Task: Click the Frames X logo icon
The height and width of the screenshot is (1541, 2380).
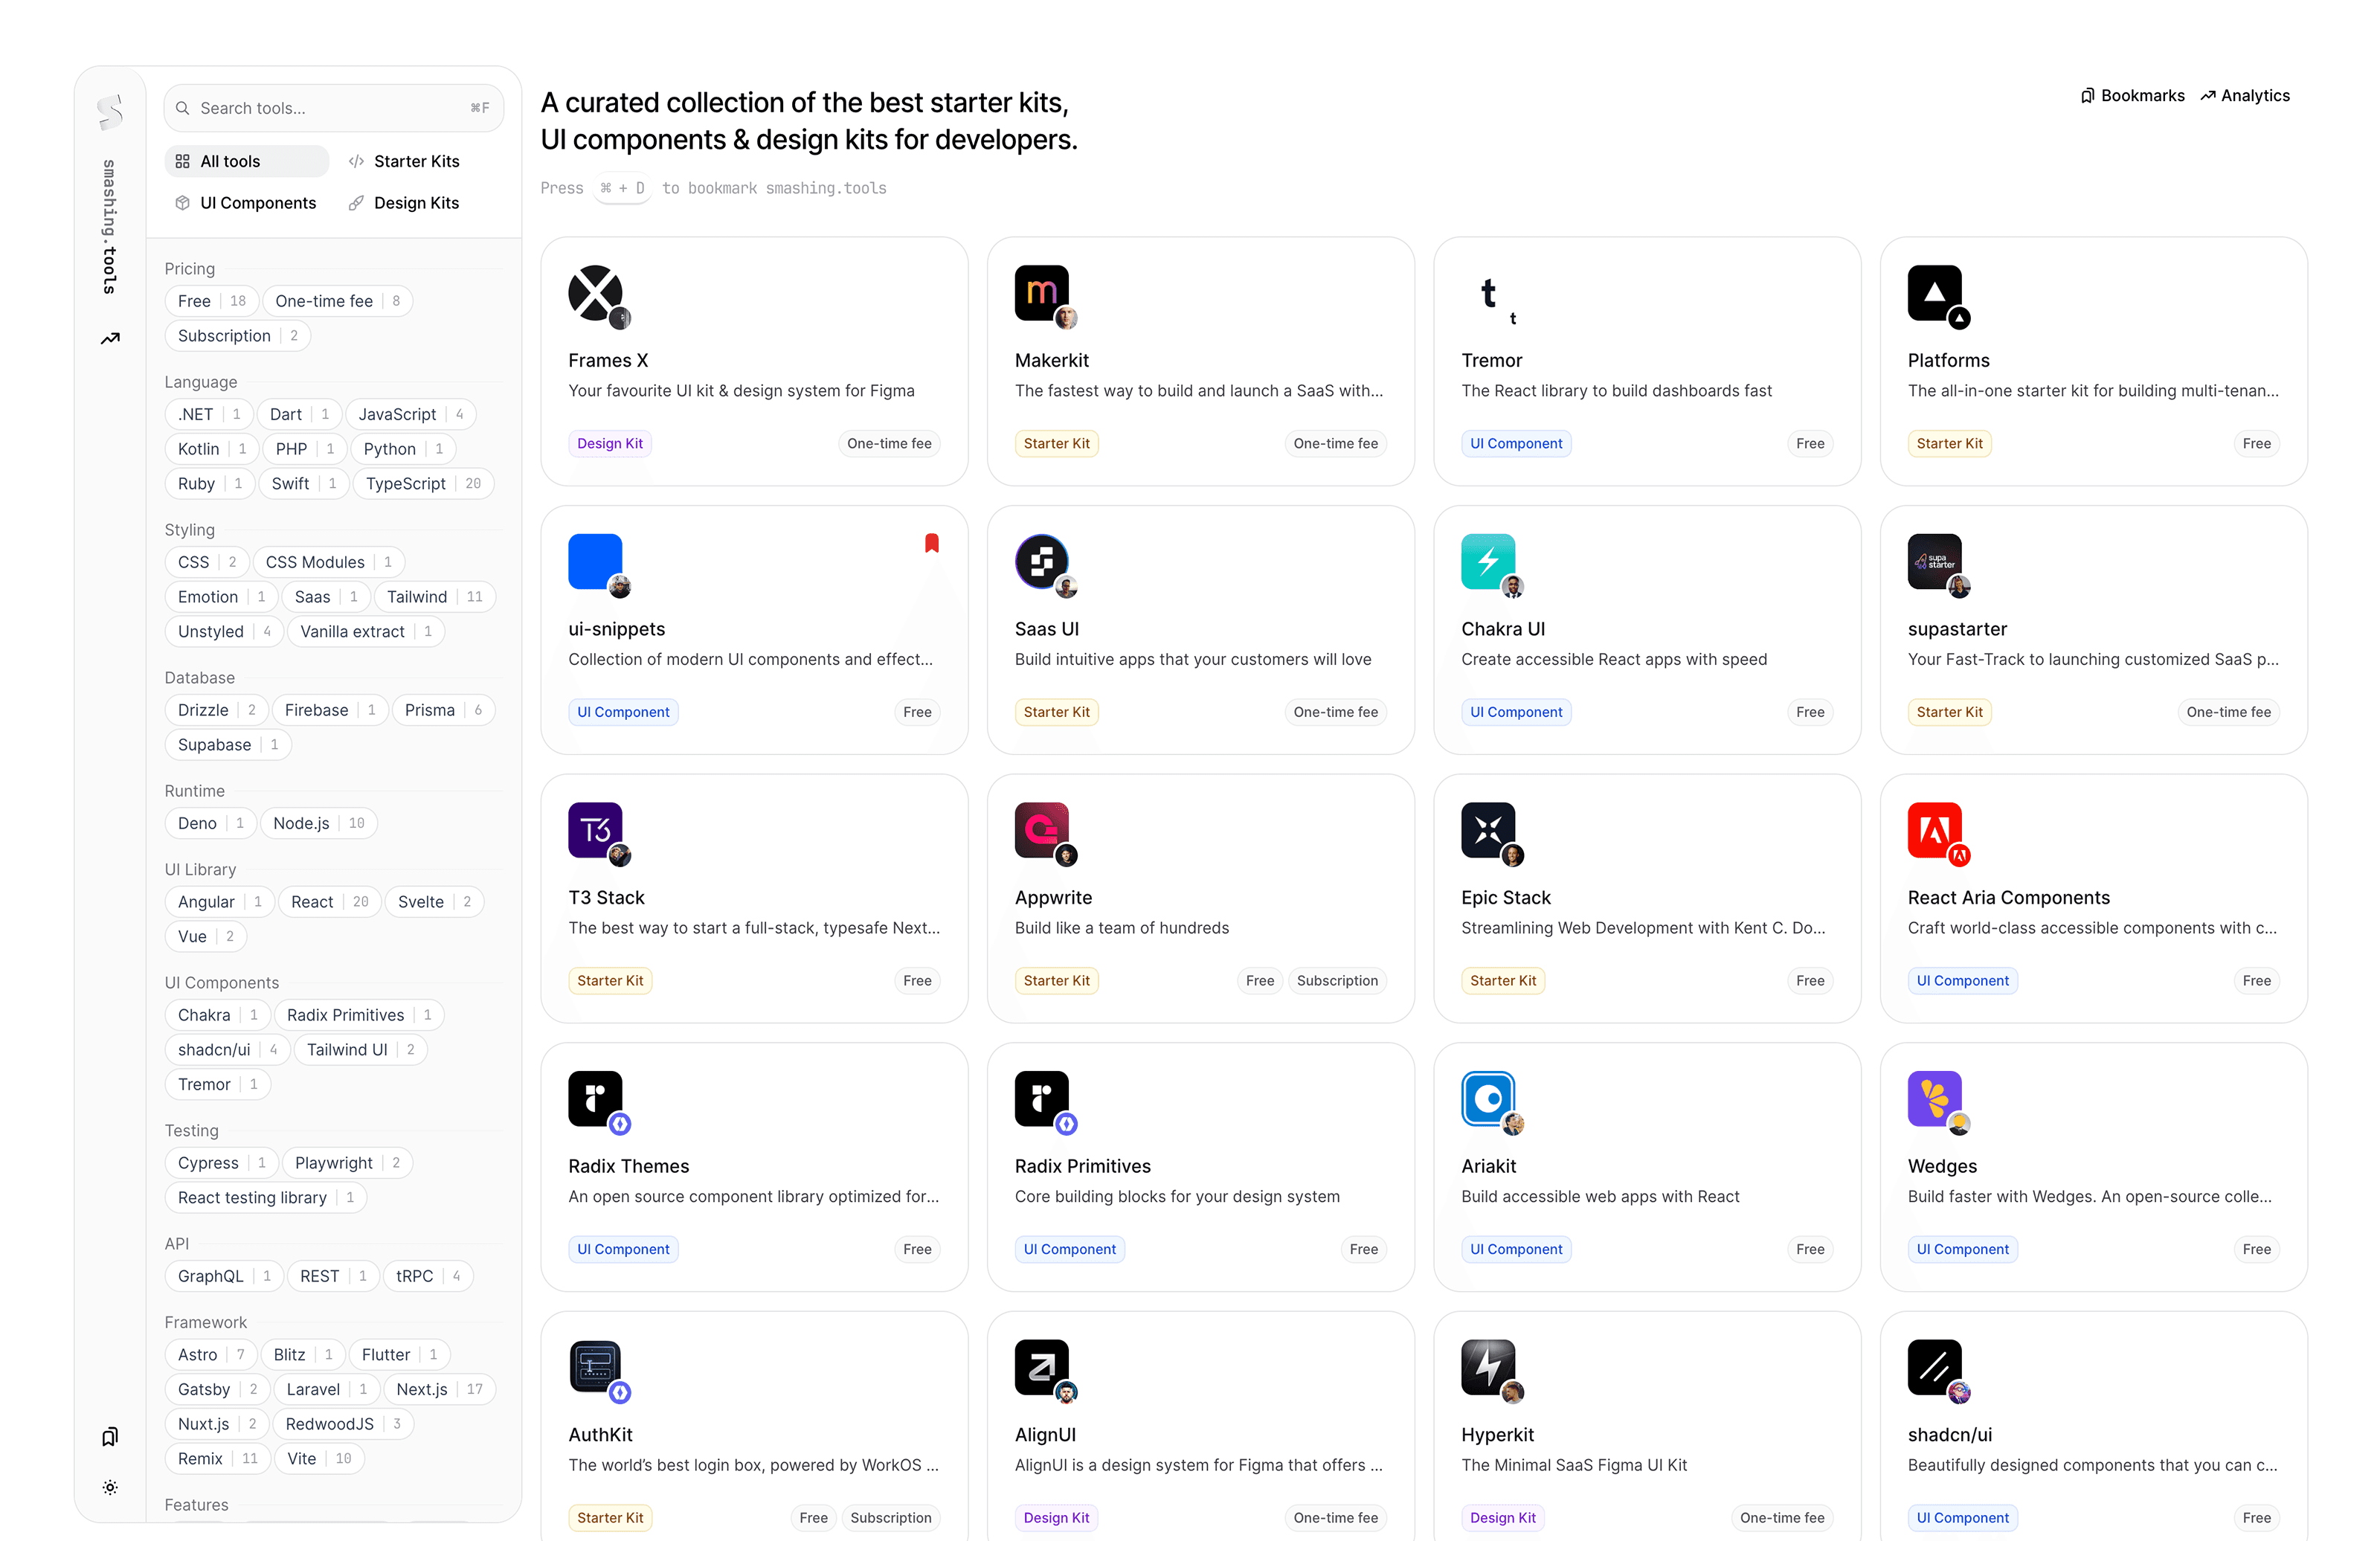Action: click(x=595, y=293)
